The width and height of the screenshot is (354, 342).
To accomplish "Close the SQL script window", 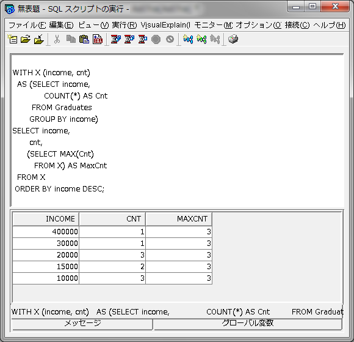I will click(x=336, y=7).
